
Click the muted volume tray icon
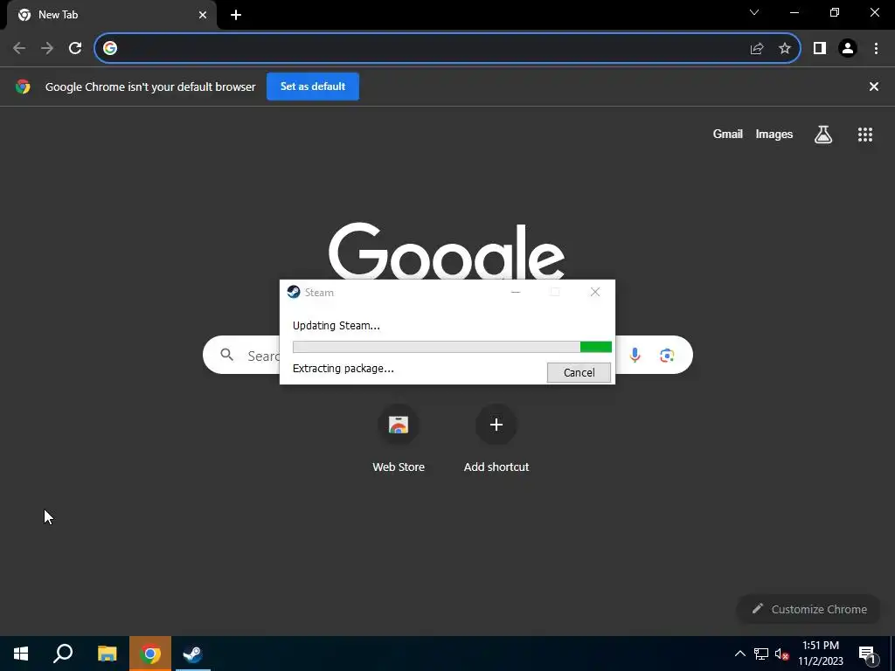point(781,654)
